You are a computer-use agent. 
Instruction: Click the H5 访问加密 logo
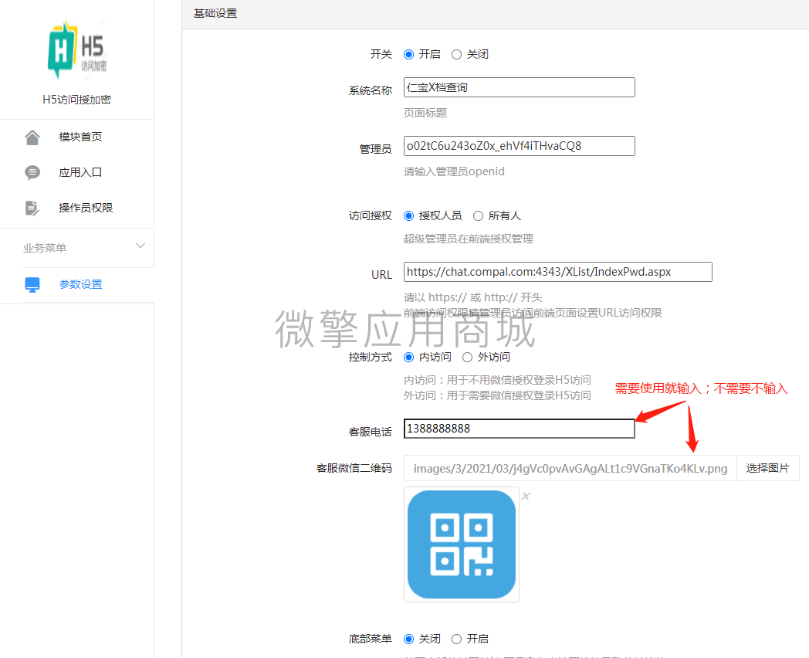click(76, 51)
